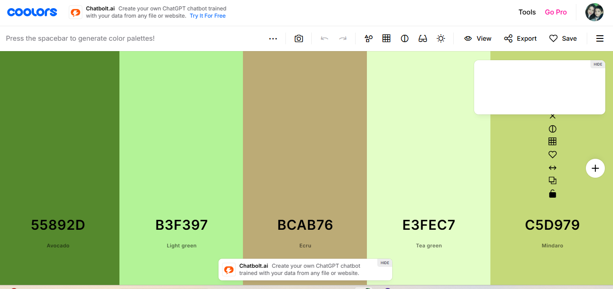Click hex code E3FEC7
Viewport: 613px width, 289px height.
coord(429,225)
